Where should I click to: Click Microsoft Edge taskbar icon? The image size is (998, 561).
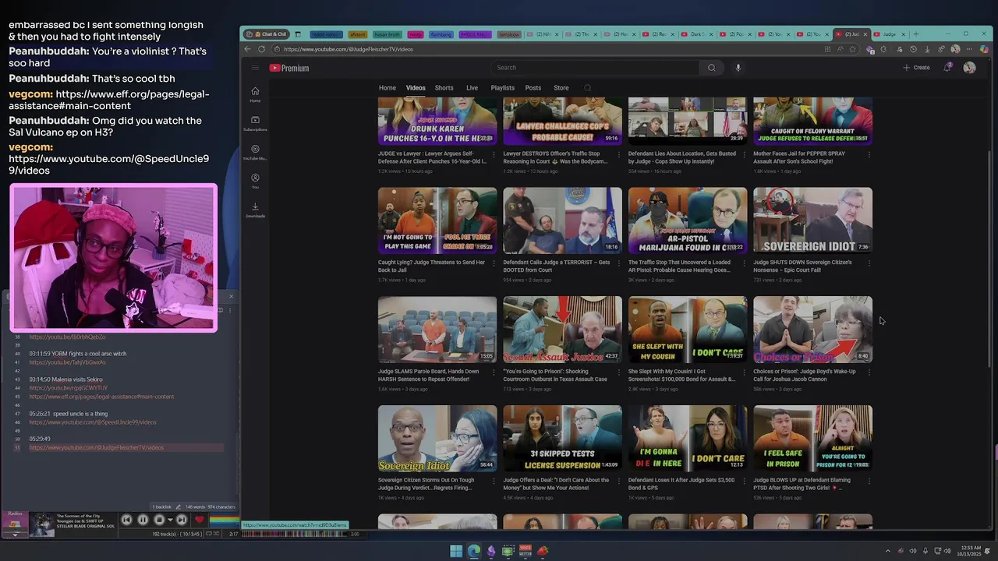[x=473, y=551]
